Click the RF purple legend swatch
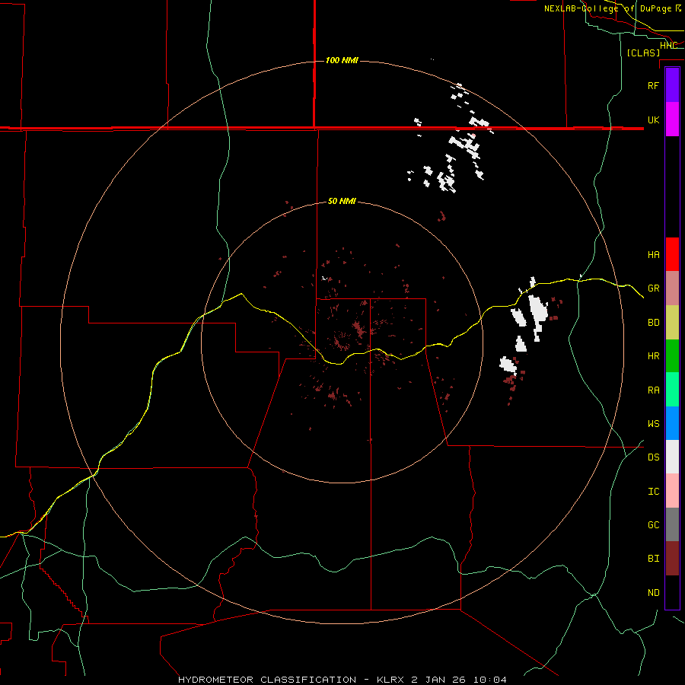 [672, 85]
